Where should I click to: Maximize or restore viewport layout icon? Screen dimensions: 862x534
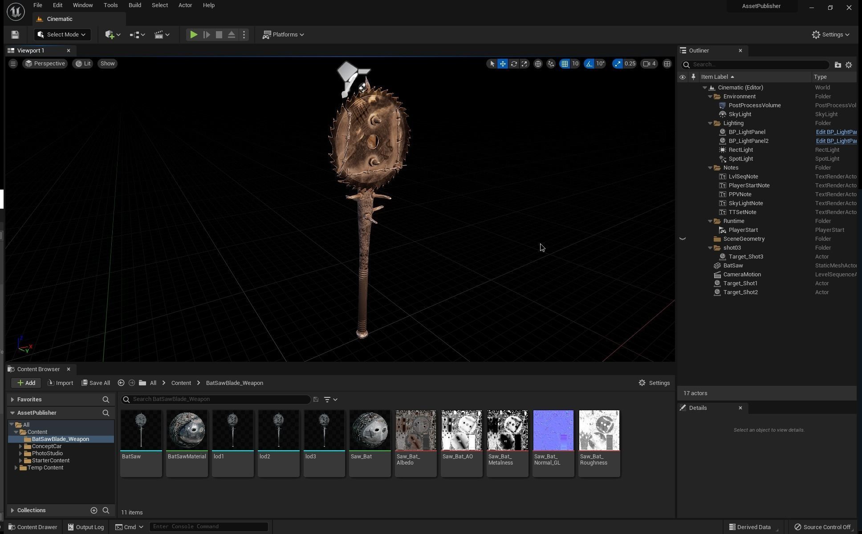pyautogui.click(x=667, y=64)
